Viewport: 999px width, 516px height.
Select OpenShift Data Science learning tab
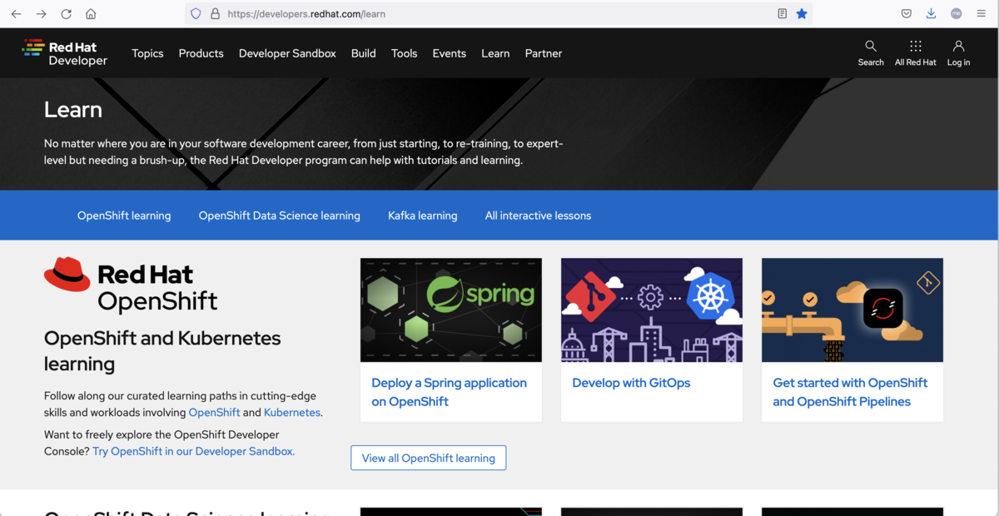tap(280, 216)
